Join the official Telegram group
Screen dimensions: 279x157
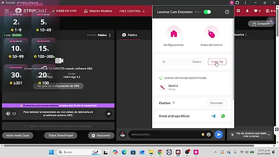click(213, 116)
